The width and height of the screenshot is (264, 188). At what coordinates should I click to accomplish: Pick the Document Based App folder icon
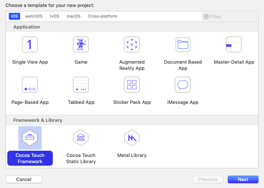point(183,45)
